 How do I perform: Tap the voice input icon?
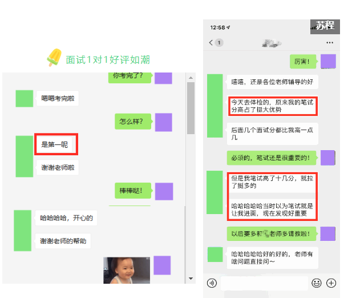click(212, 283)
